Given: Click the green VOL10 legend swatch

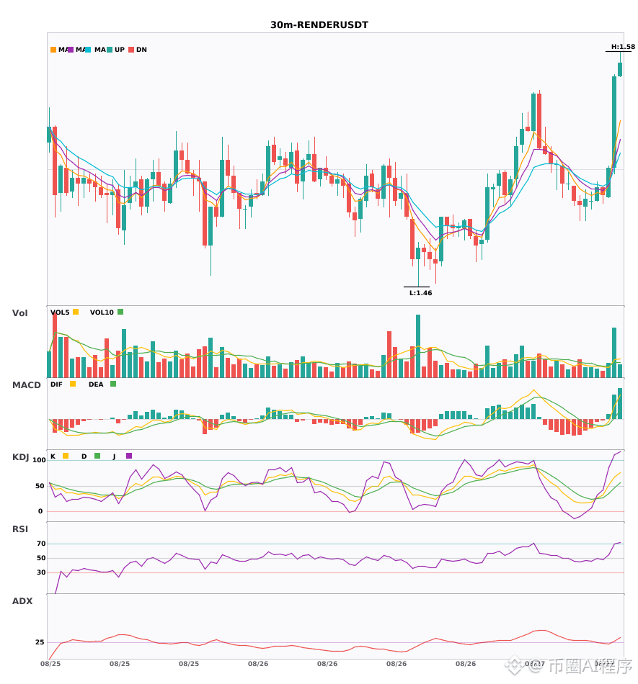Looking at the screenshot, I should (x=120, y=312).
